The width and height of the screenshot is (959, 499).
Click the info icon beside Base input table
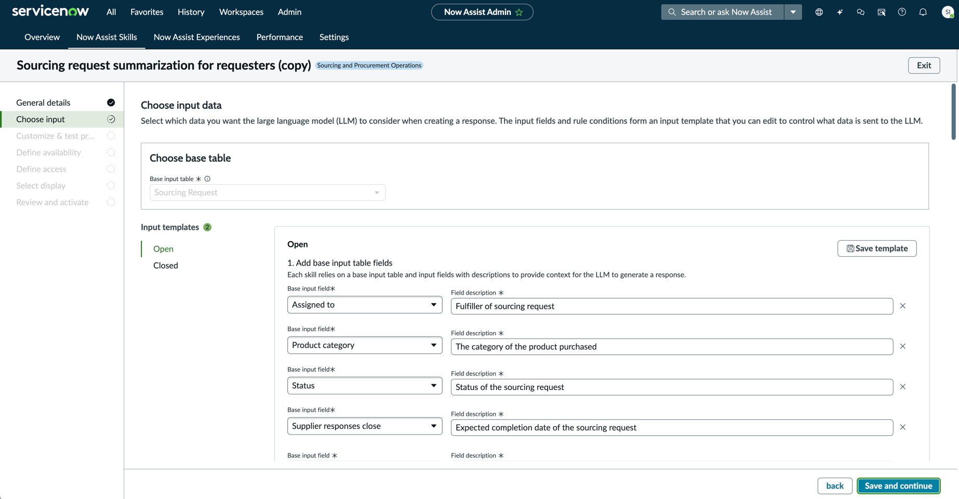[x=207, y=179]
